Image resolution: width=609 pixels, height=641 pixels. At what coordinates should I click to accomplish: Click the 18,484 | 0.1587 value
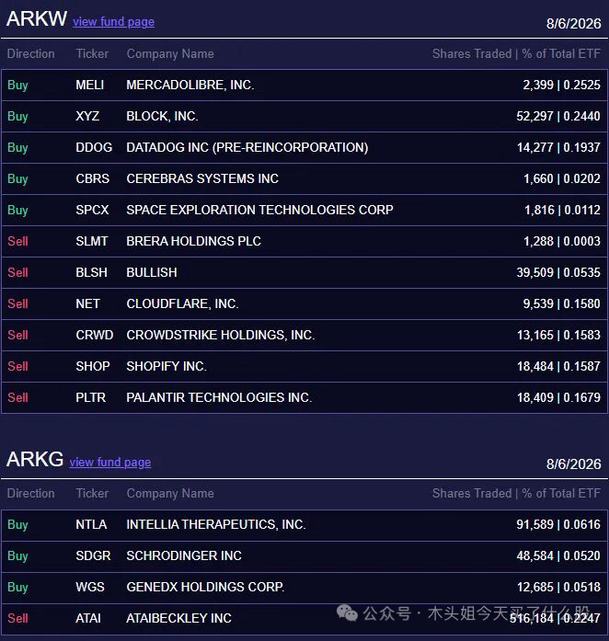(558, 366)
